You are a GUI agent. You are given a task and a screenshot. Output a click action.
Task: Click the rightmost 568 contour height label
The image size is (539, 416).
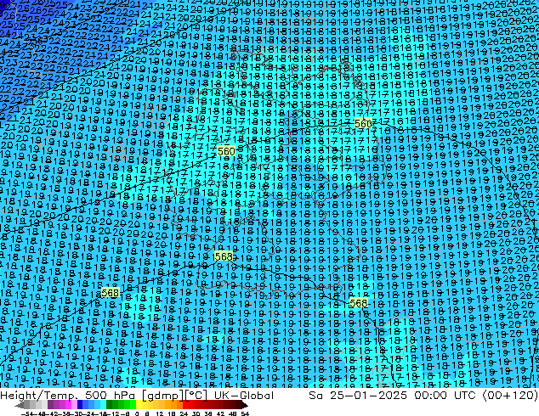tap(358, 303)
